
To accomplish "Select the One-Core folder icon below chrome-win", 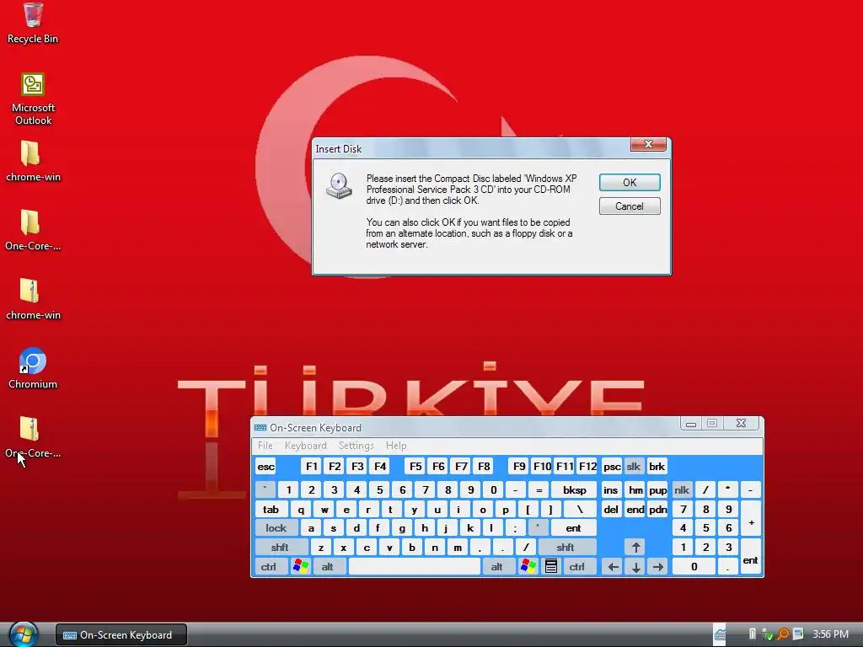I will 33,230.
